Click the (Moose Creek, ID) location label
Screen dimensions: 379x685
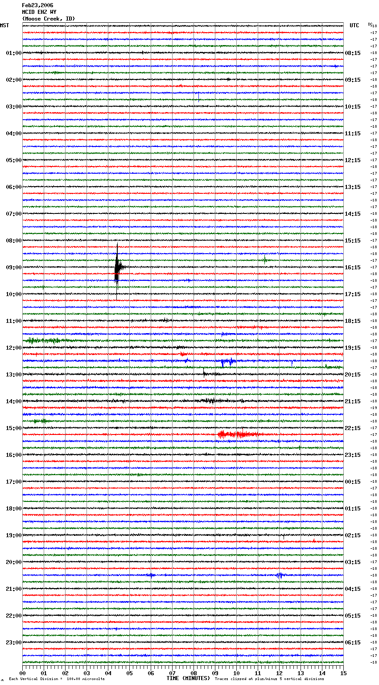49,19
